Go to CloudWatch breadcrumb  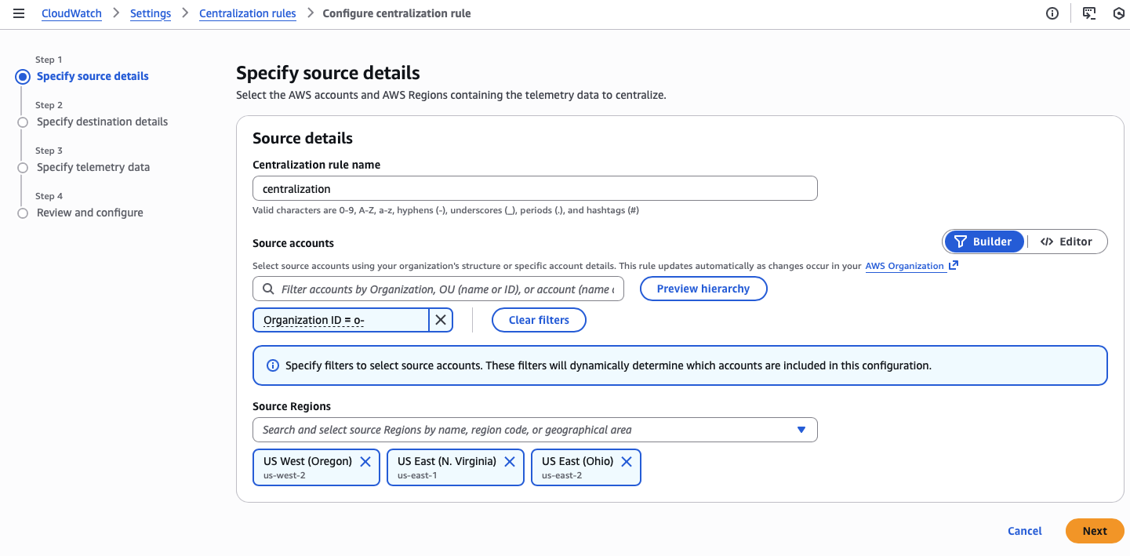tap(71, 13)
